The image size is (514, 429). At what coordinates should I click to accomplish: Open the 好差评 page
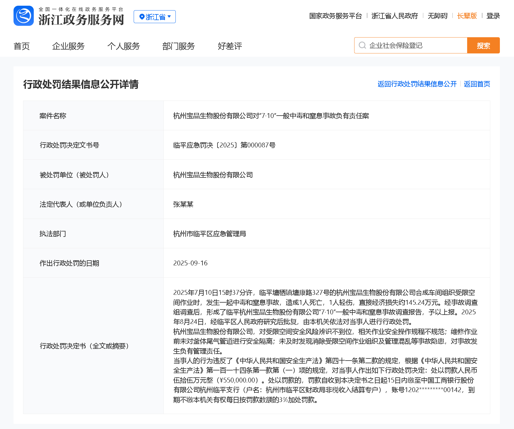click(x=230, y=46)
